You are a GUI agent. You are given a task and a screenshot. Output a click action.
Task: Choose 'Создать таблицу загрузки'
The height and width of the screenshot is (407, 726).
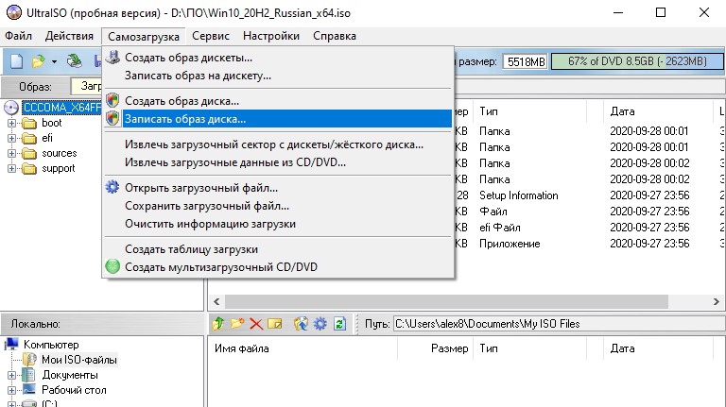click(x=278, y=249)
